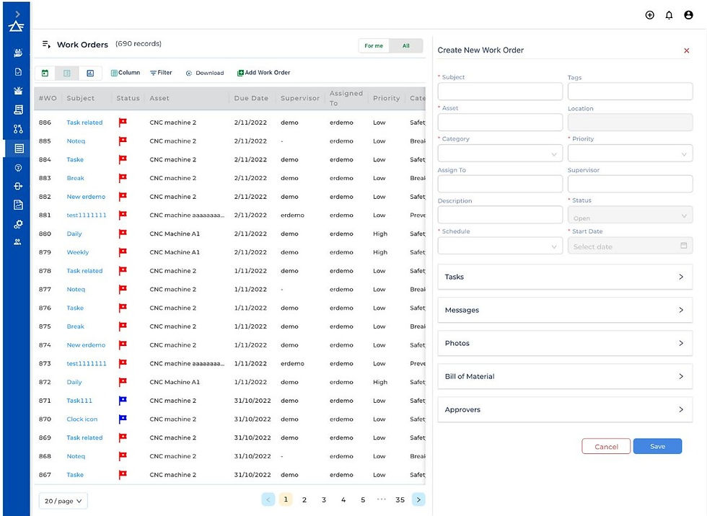Switch to calendar view
This screenshot has height=516, width=707.
coord(45,73)
